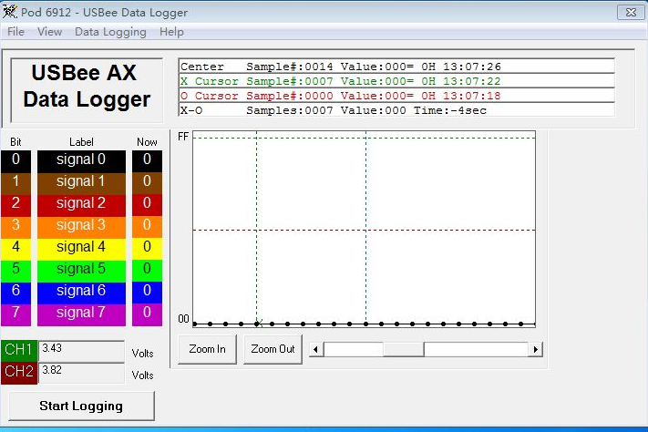Open the Data Logging menu
The height and width of the screenshot is (432, 648).
click(110, 32)
